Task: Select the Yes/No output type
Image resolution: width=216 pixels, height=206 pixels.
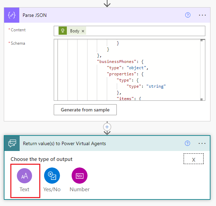Action: click(52, 180)
